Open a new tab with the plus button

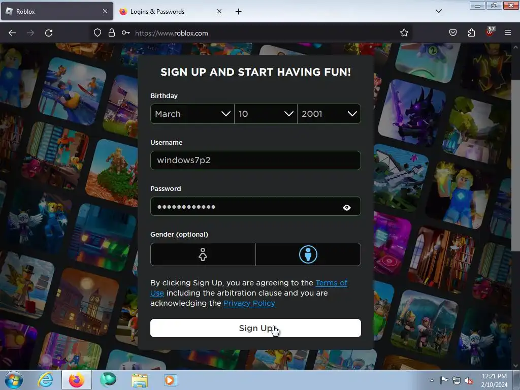click(x=239, y=12)
